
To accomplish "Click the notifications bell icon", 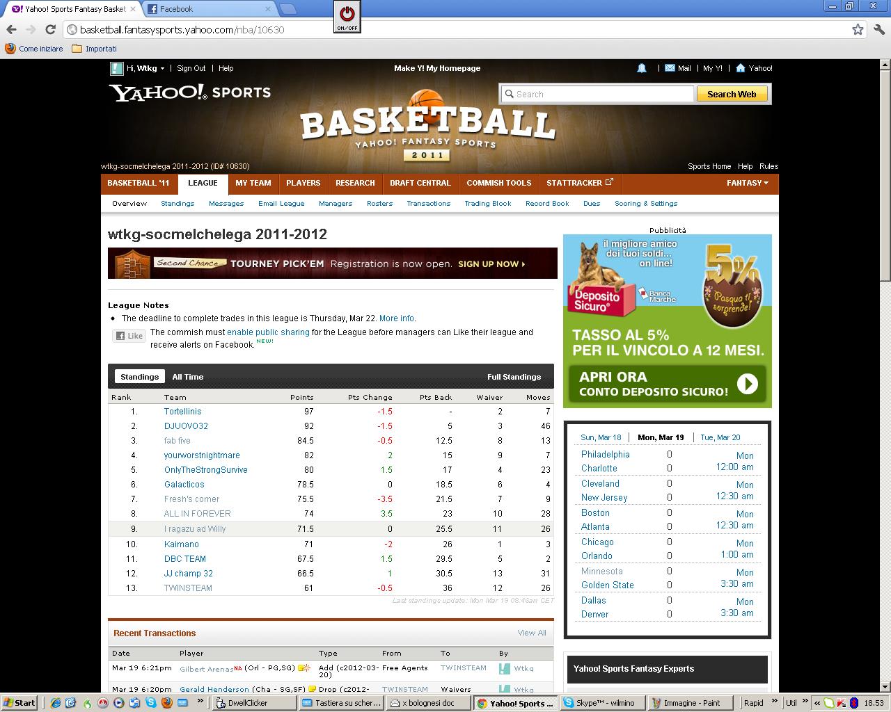I will pos(642,68).
